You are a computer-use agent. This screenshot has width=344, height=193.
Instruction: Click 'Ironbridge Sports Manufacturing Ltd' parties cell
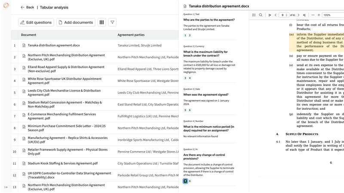(x=148, y=140)
